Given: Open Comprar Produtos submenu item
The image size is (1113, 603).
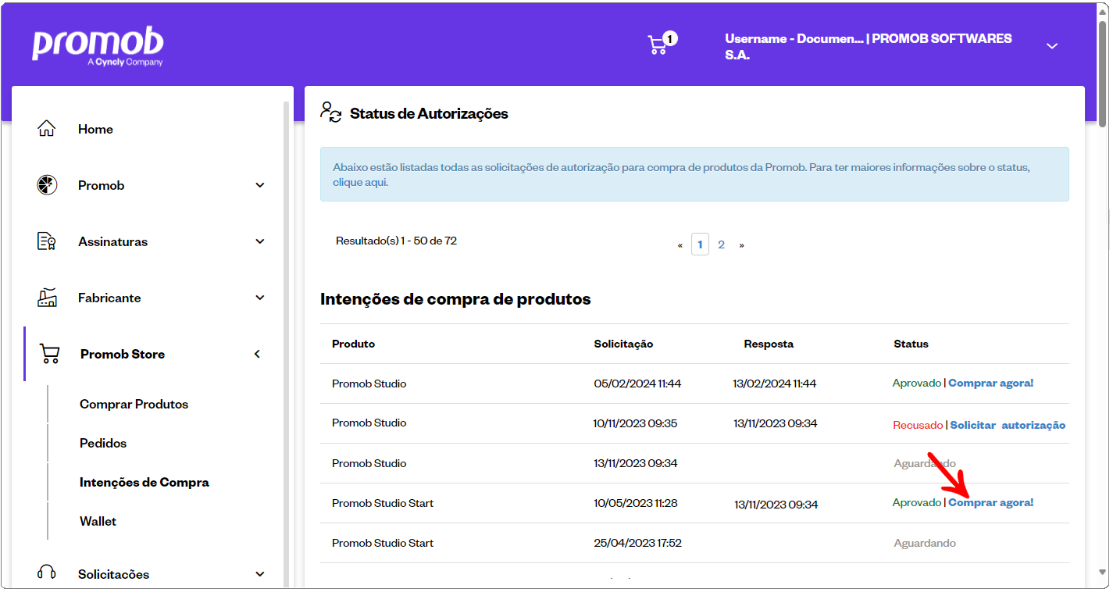Looking at the screenshot, I should tap(134, 404).
